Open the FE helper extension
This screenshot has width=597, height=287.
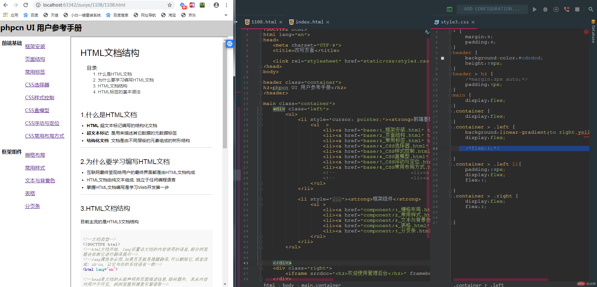pos(192,5)
